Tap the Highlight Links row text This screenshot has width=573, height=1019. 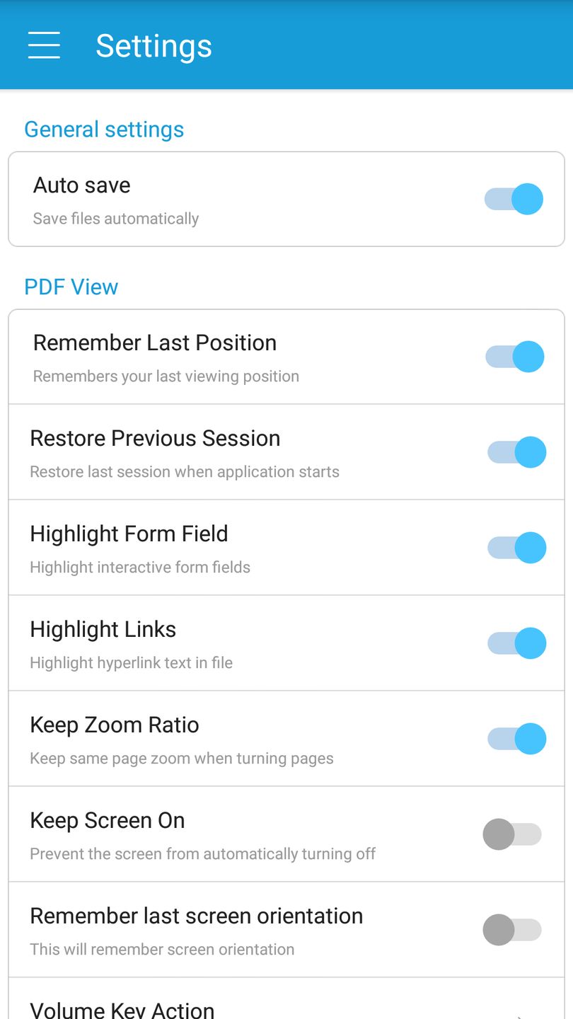tap(103, 630)
